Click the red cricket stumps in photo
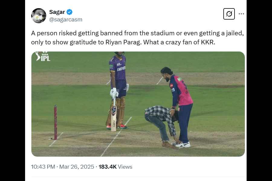Screen dimensions: 272x181 coord(56,122)
